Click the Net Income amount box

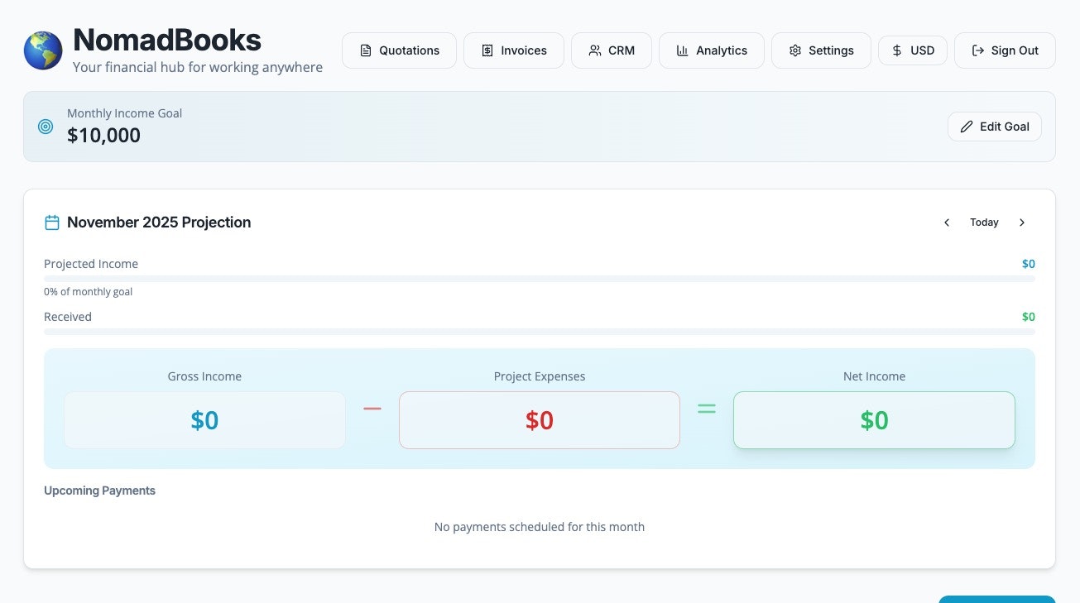pyautogui.click(x=874, y=420)
